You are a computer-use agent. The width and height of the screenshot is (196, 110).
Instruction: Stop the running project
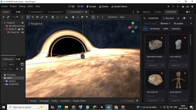coord(178,6)
